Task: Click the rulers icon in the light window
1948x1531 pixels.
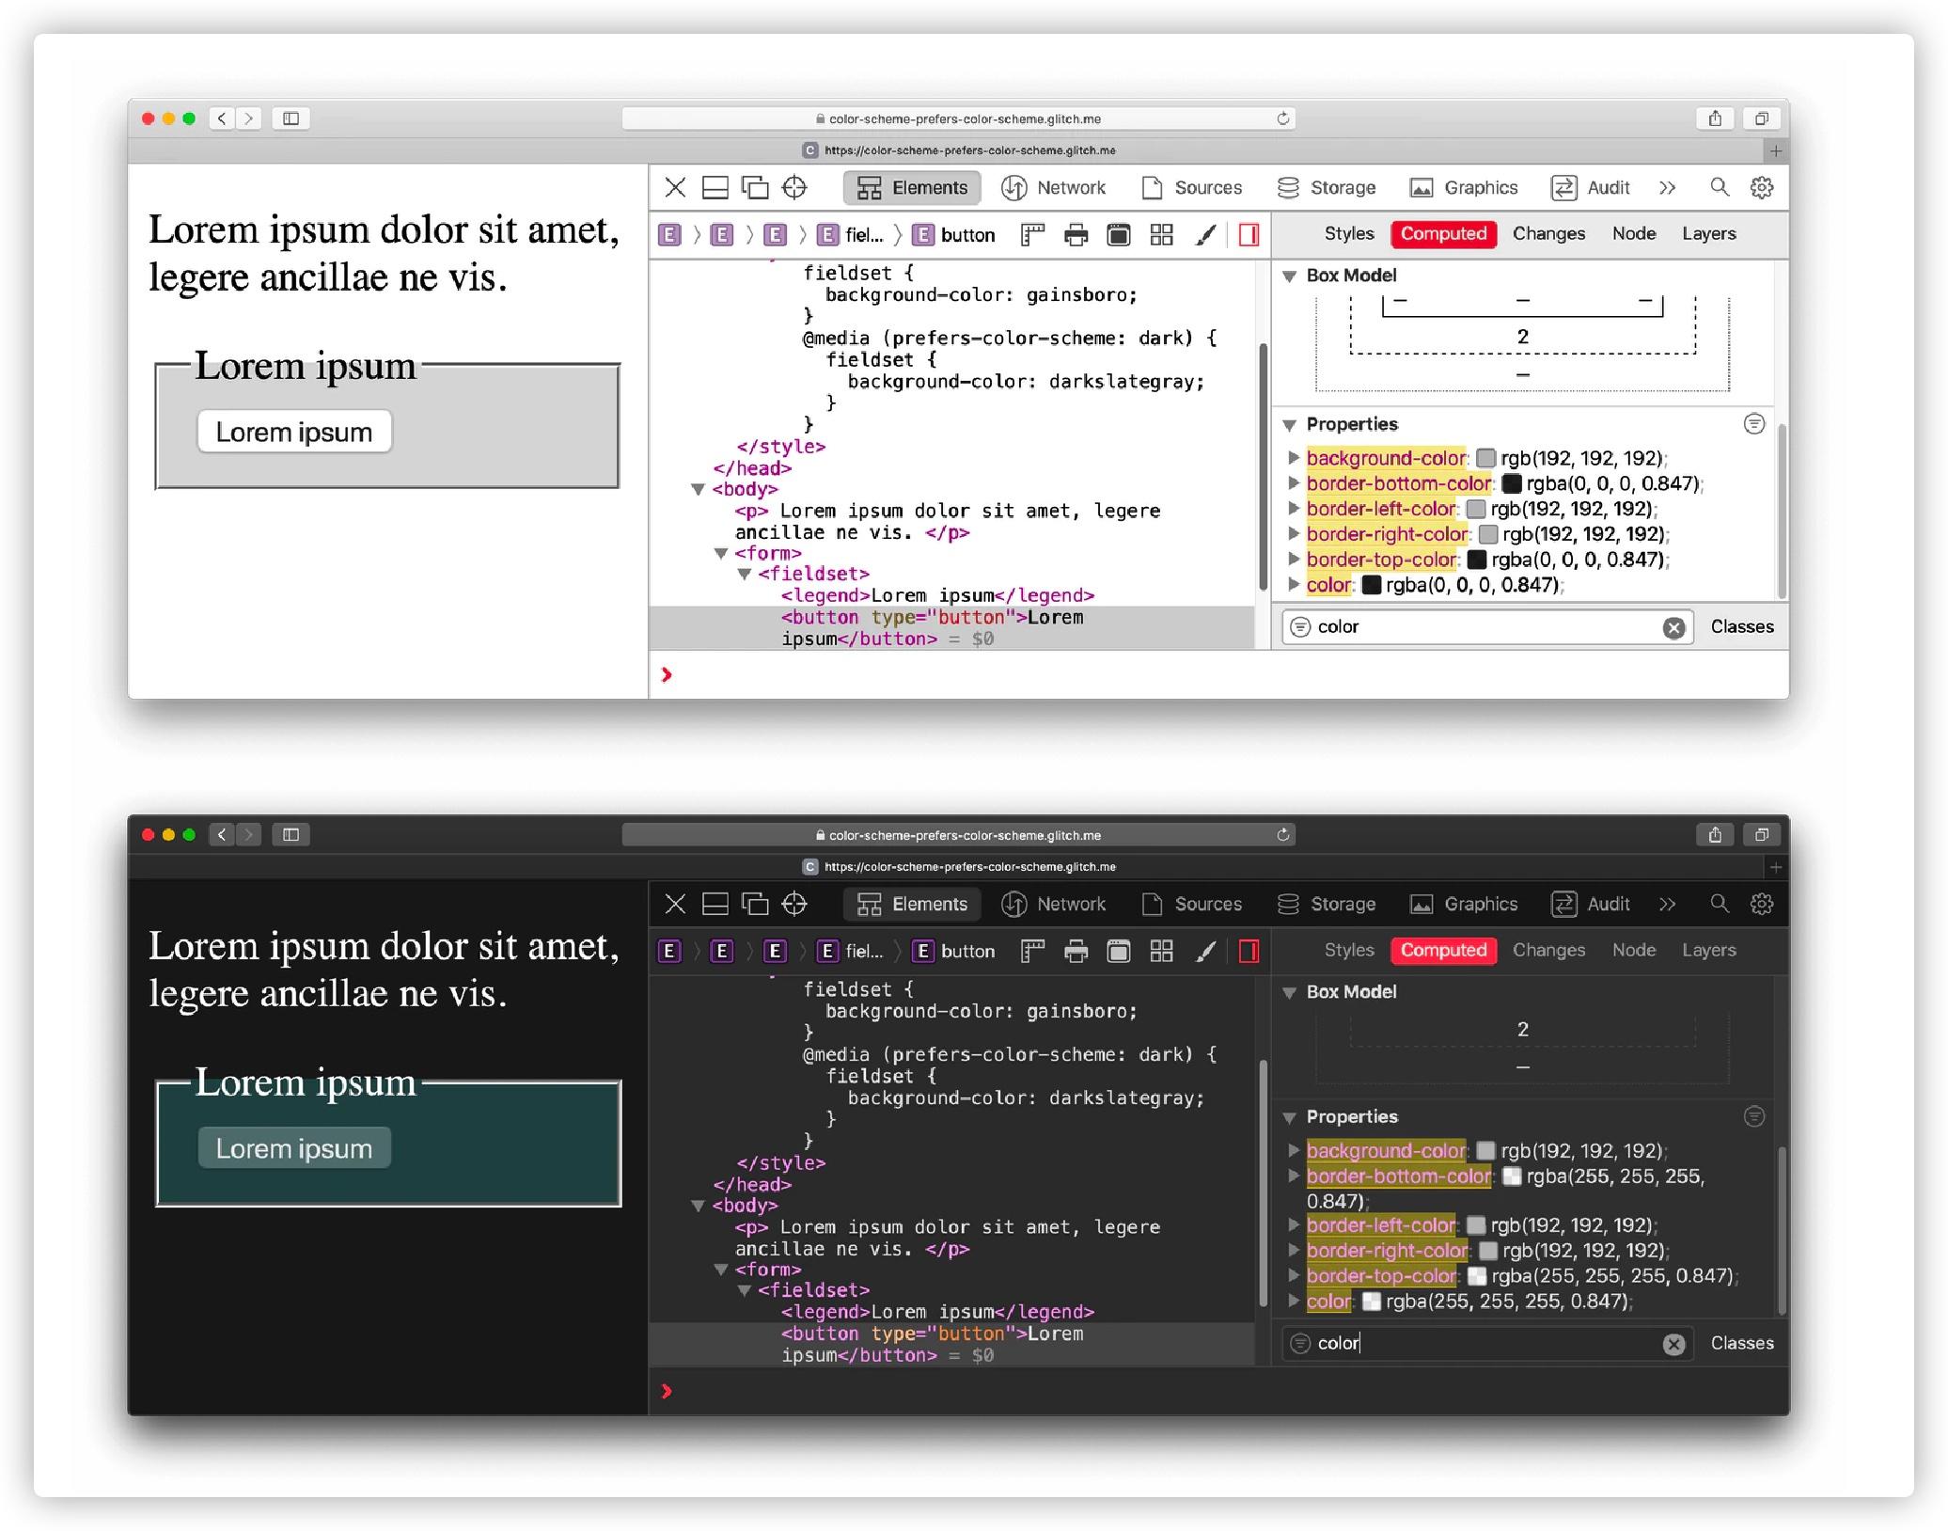Action: click(1032, 235)
